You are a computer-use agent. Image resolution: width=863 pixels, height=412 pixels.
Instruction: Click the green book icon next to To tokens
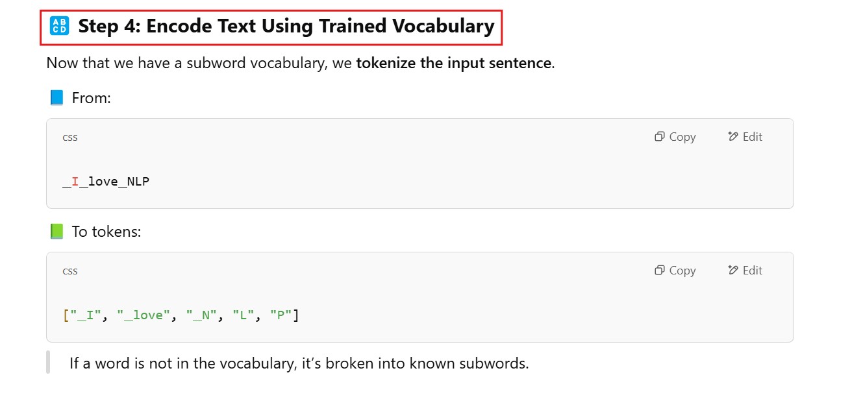click(x=57, y=232)
